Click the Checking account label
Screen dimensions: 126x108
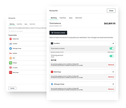tap(57, 55)
